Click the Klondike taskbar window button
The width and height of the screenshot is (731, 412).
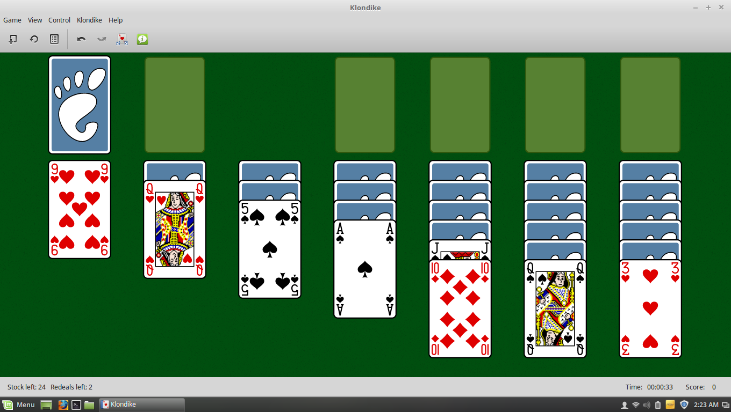point(142,404)
